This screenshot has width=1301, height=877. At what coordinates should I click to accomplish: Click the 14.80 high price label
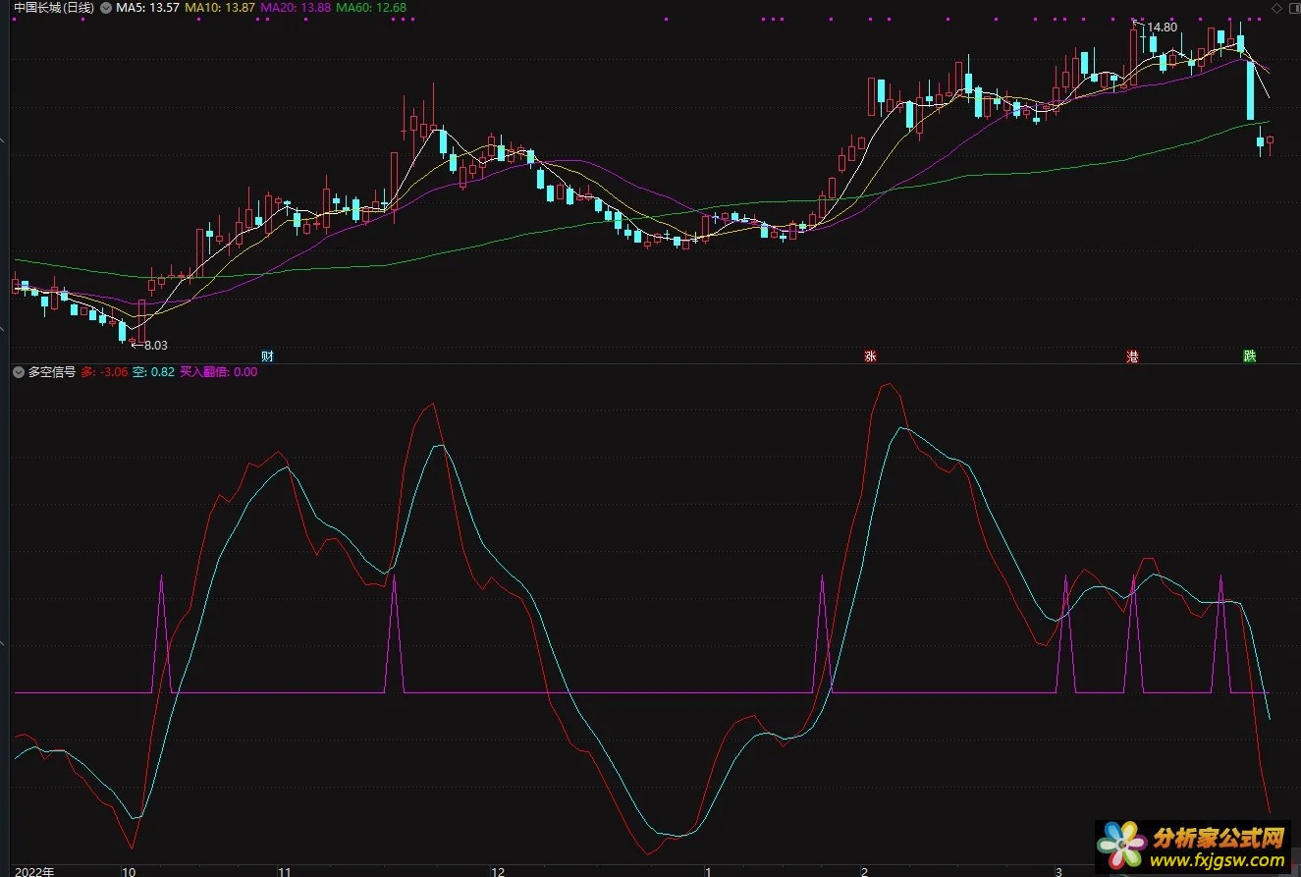coord(1163,27)
